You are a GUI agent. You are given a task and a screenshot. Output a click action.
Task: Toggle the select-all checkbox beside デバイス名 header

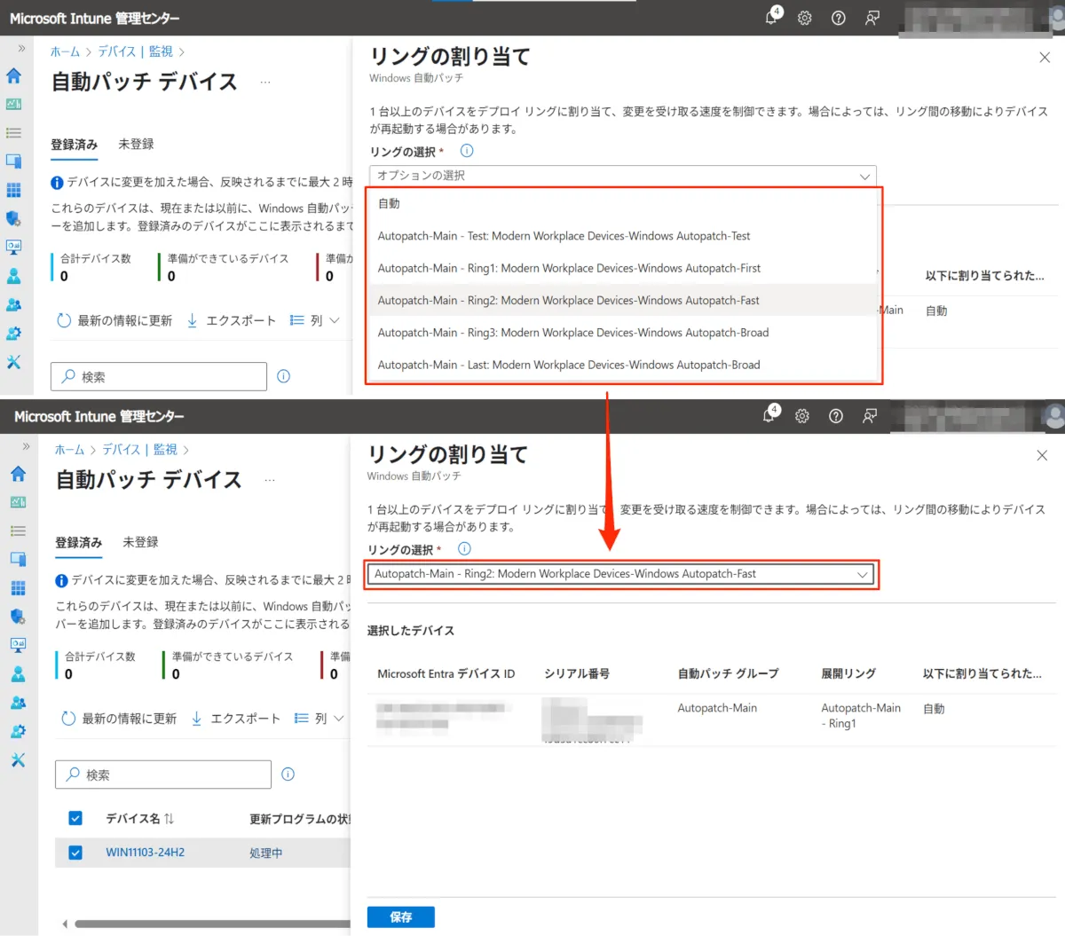click(75, 818)
